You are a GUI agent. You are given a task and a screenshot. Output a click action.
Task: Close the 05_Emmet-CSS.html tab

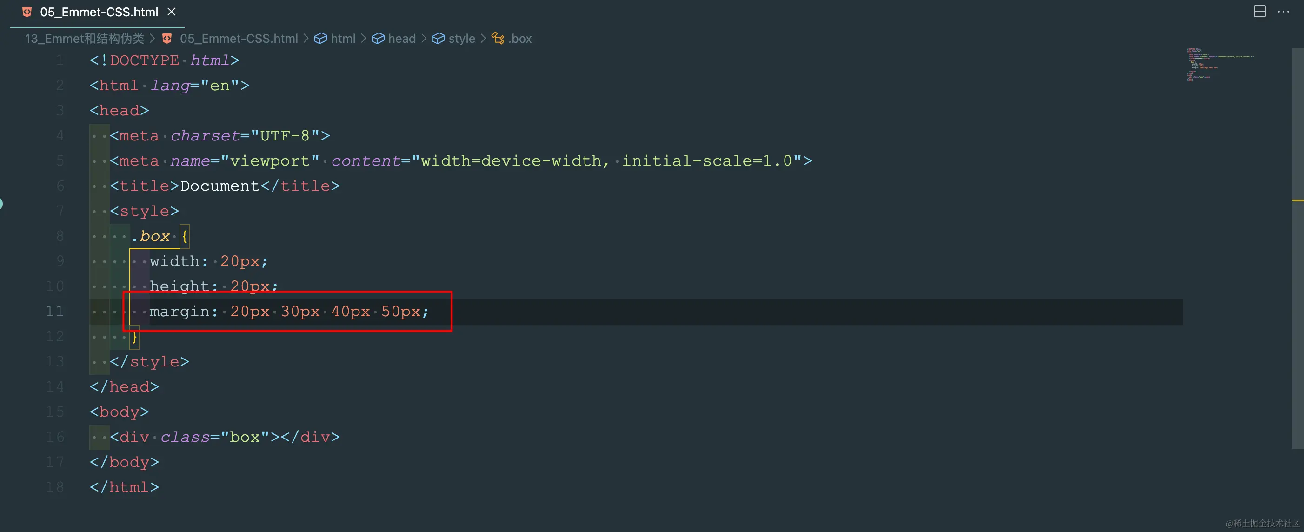(172, 12)
